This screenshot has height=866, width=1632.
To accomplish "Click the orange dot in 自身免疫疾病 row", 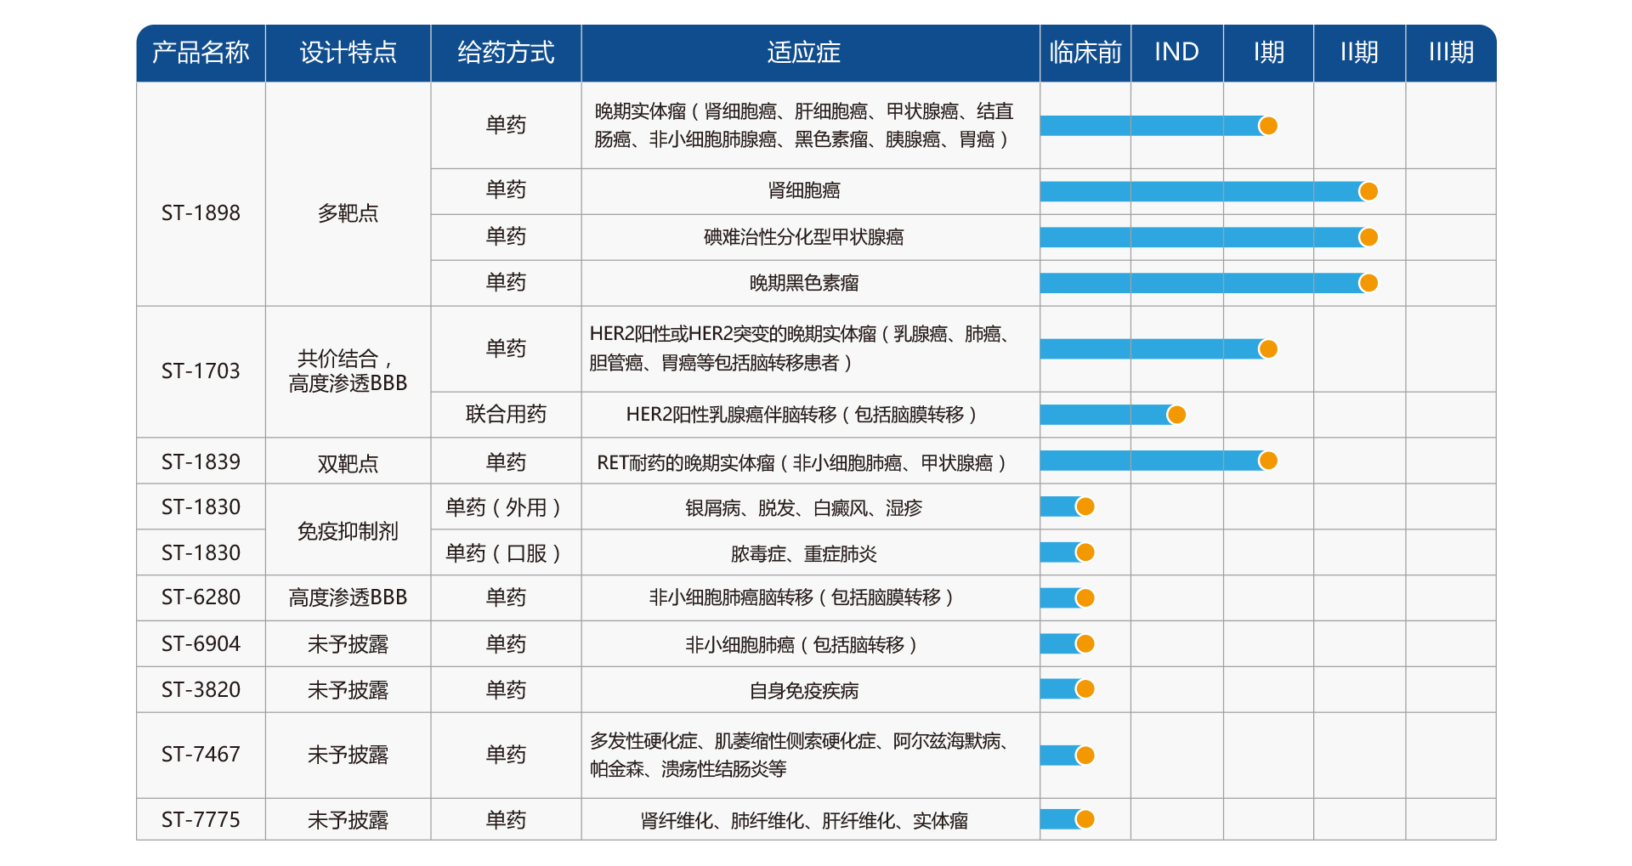I will pos(1085,689).
